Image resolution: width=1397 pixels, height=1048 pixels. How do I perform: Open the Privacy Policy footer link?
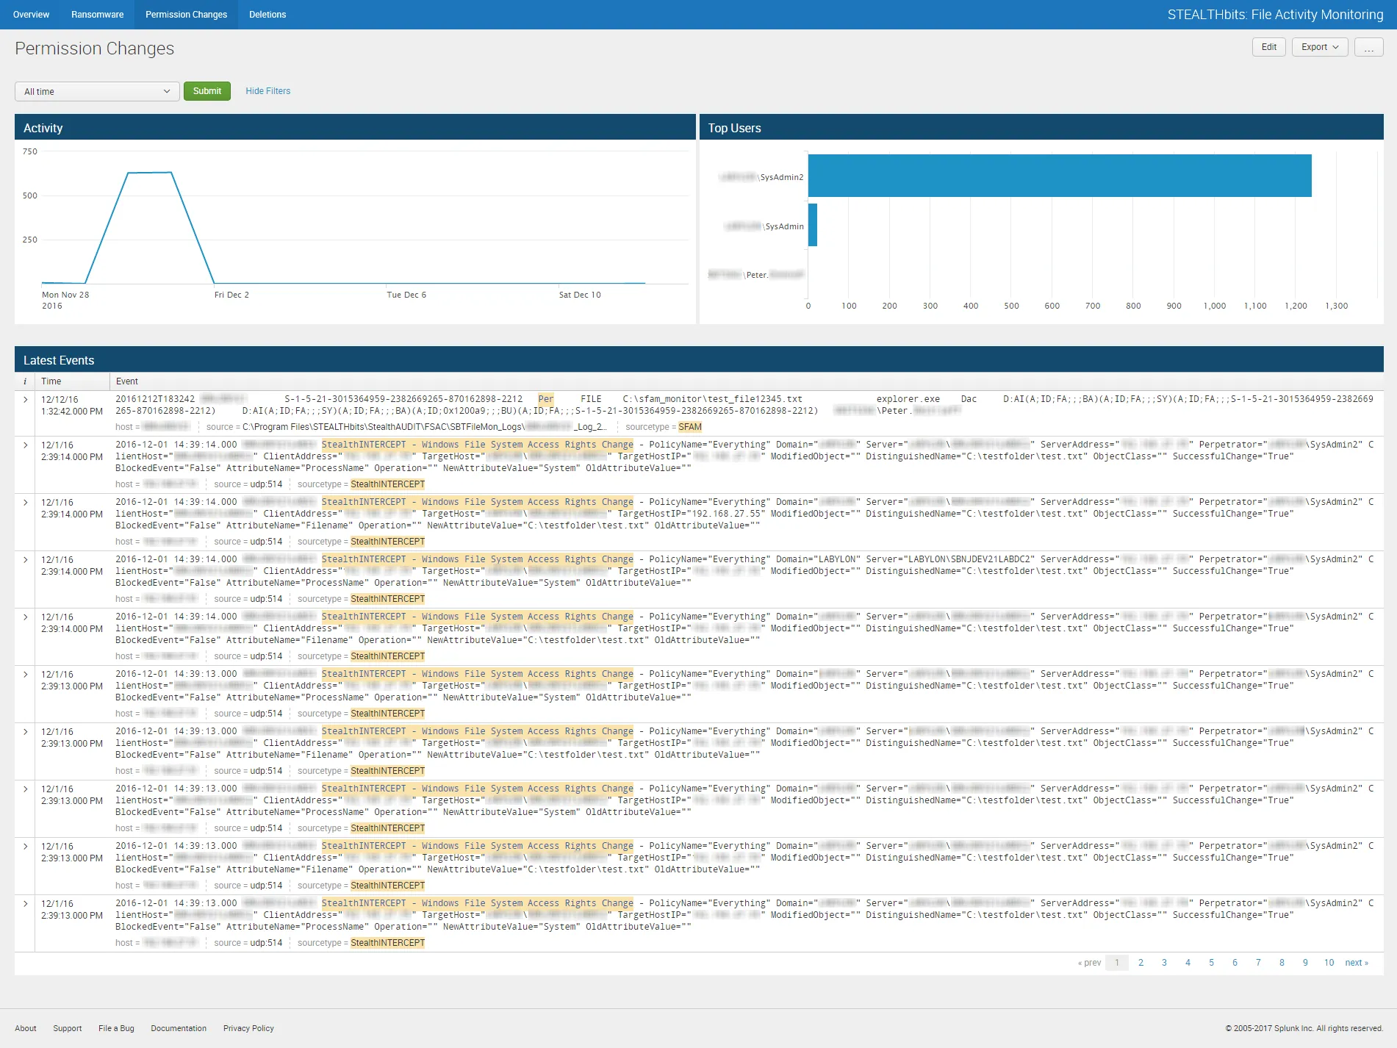click(248, 1028)
